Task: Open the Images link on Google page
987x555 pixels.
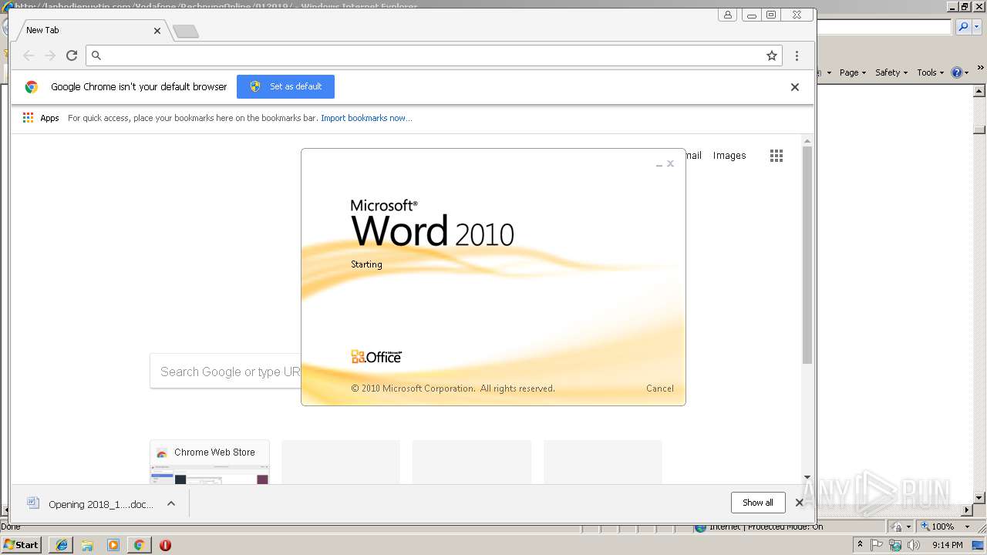Action: 729,156
